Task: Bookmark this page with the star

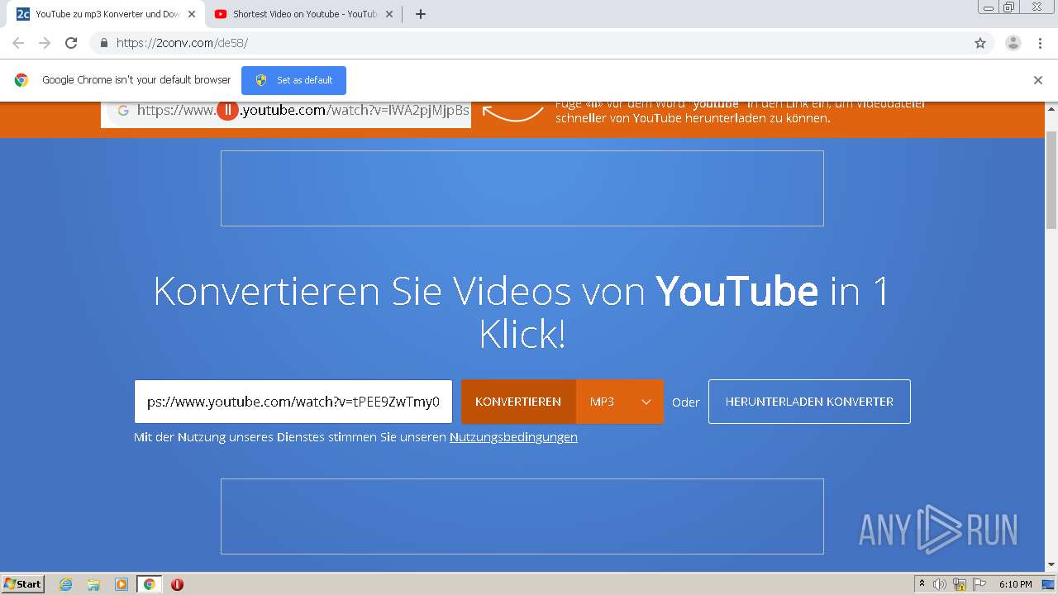Action: pyautogui.click(x=980, y=43)
